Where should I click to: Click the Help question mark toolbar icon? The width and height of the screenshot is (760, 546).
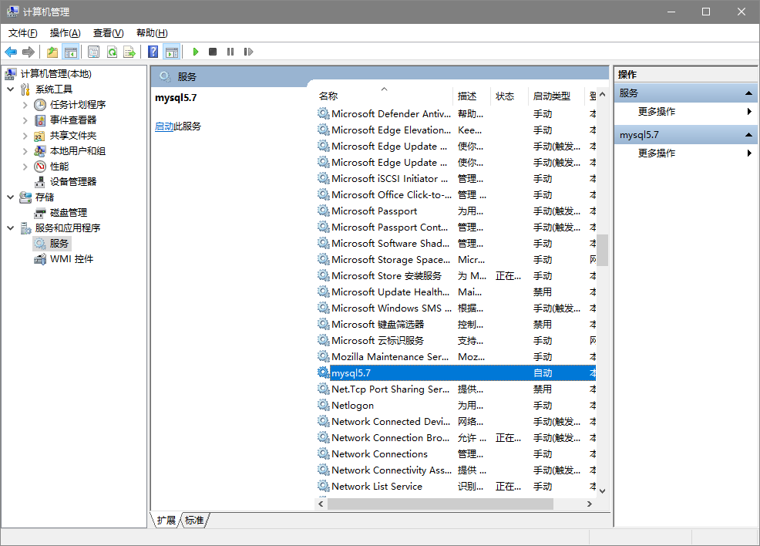click(153, 52)
